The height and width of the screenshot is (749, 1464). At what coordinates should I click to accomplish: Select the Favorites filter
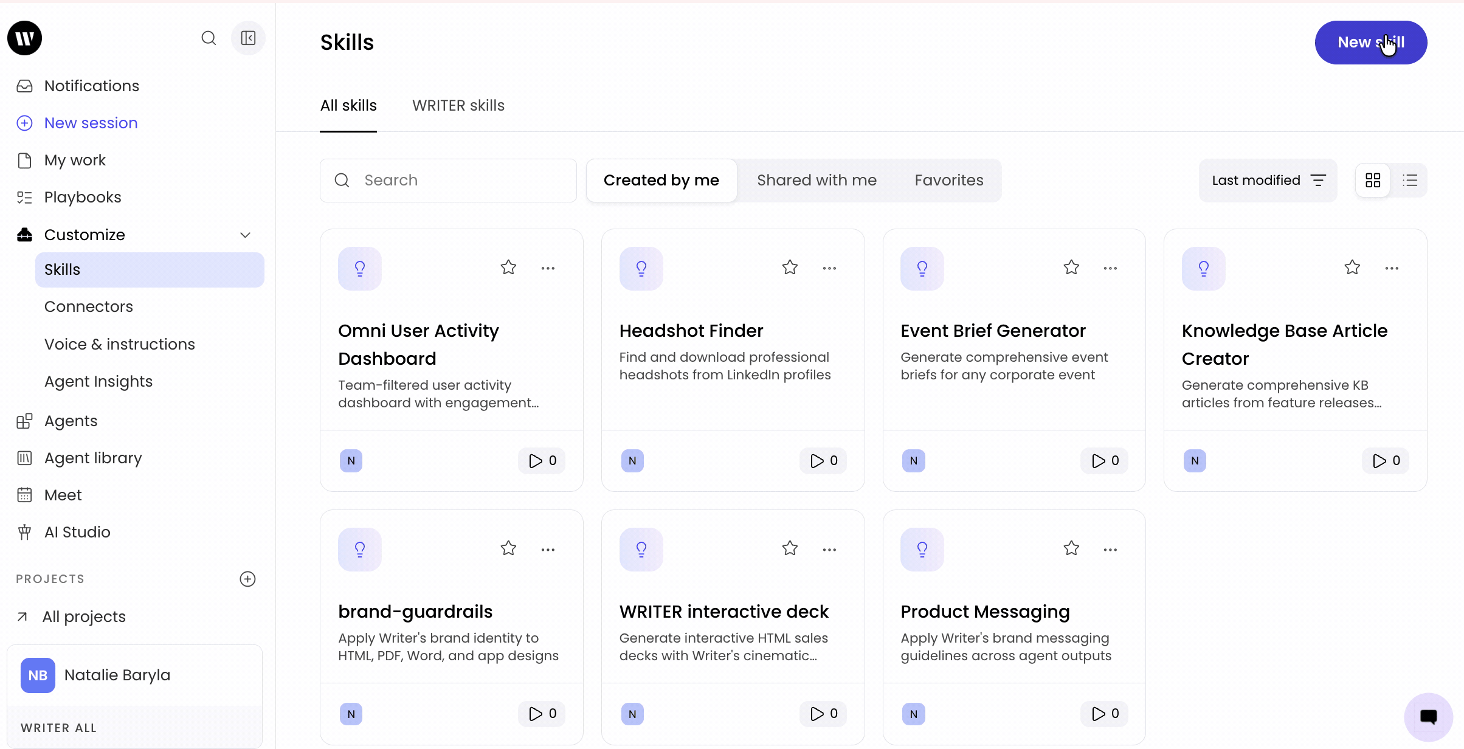pos(949,181)
